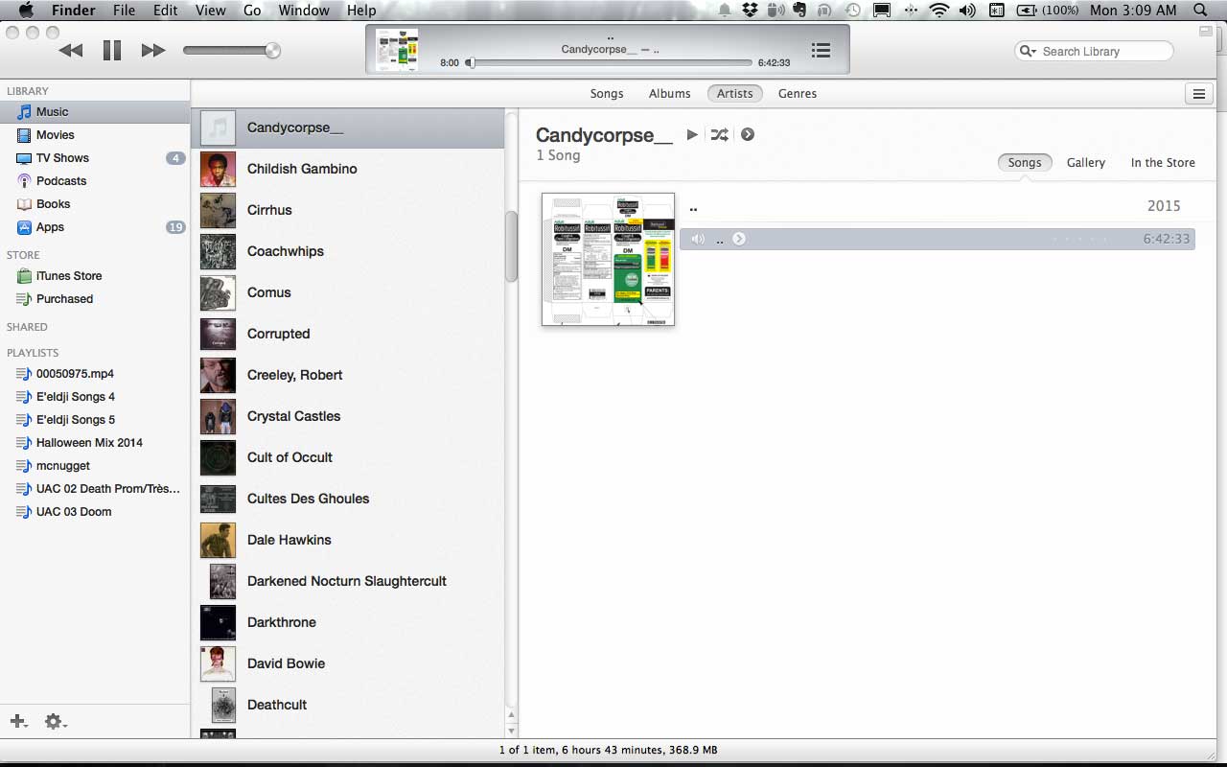Open Podcasts in the sidebar

click(95, 181)
